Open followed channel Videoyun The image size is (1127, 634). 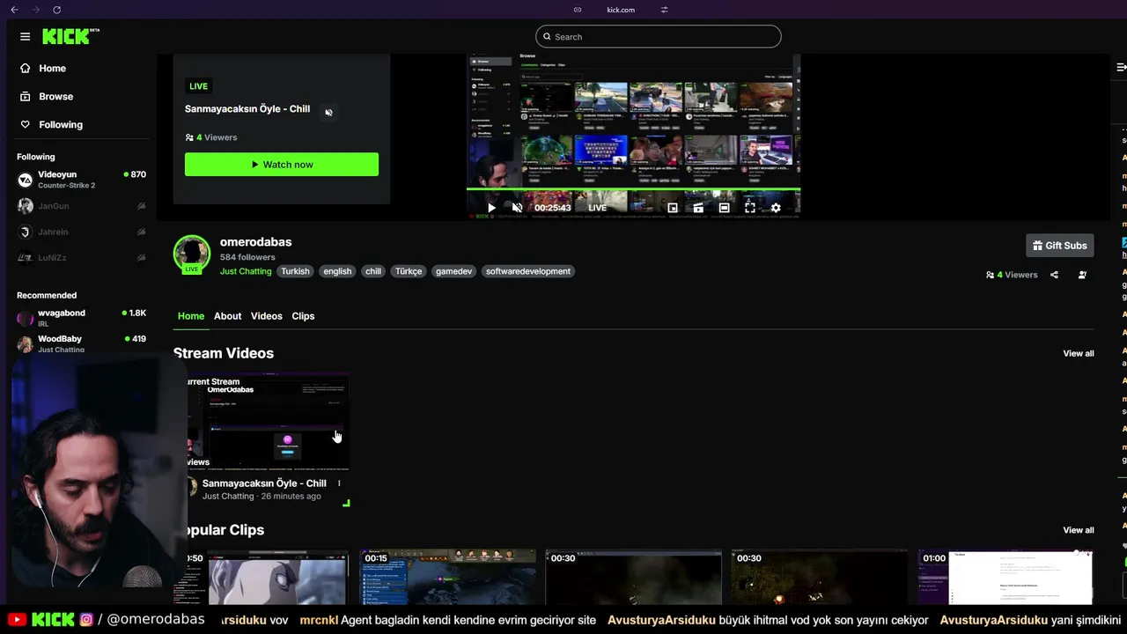(x=81, y=180)
